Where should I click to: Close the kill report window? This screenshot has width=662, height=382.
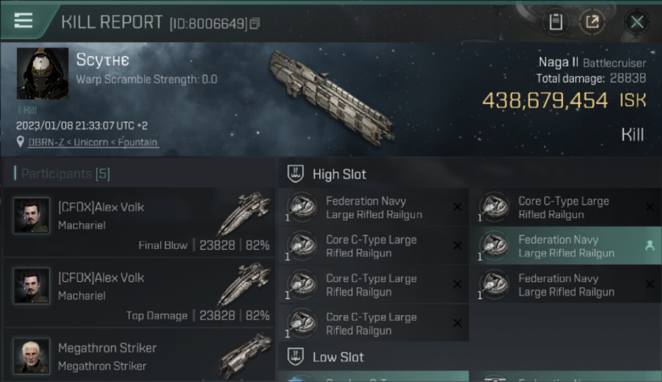pos(637,22)
